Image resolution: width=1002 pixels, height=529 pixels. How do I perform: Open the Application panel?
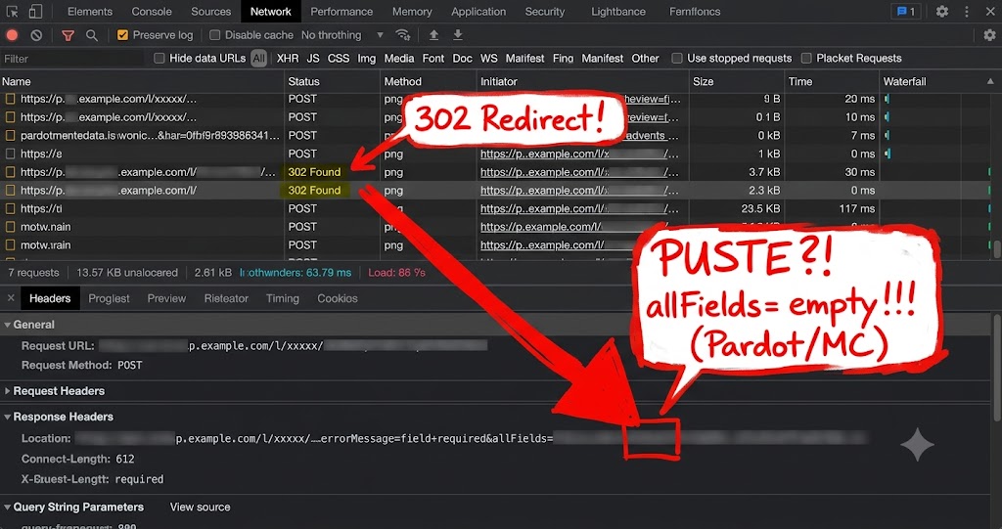coord(478,12)
